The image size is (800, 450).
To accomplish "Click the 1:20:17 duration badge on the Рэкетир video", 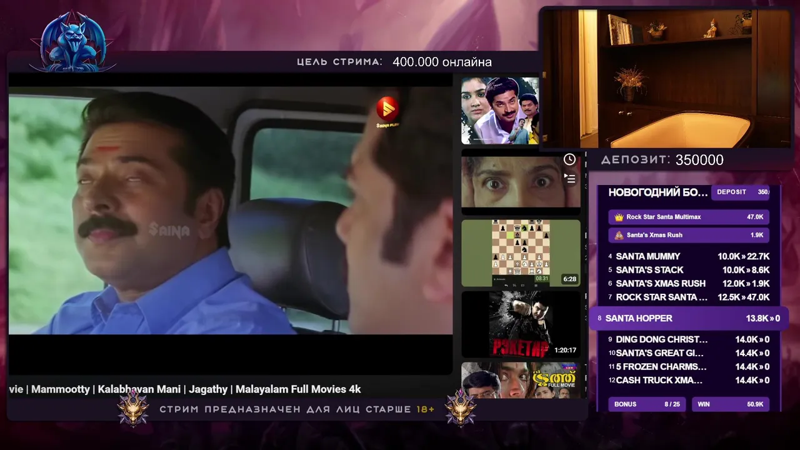I will (x=565, y=350).
